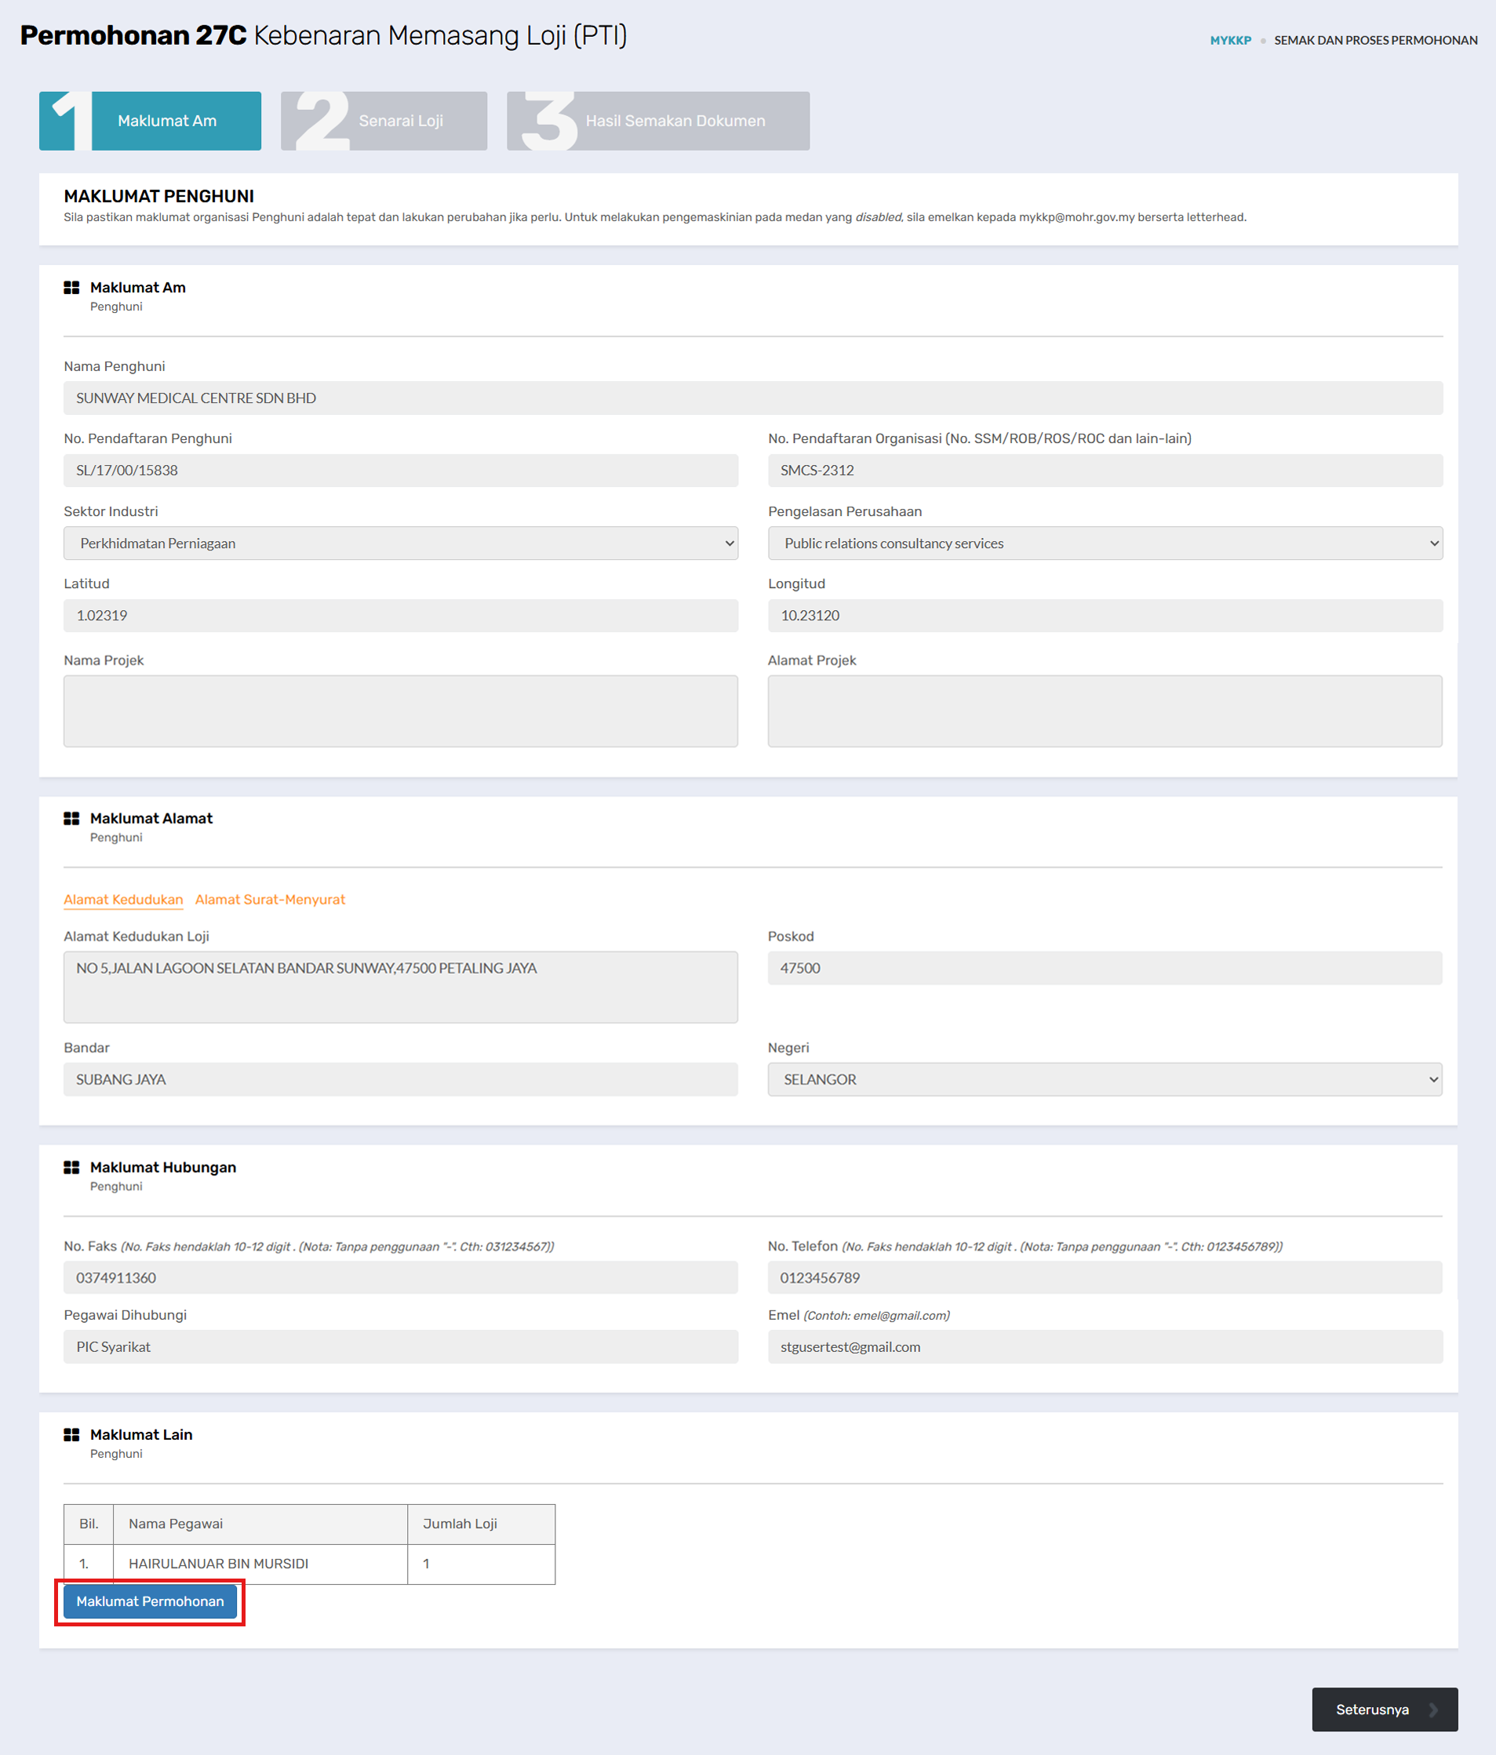Image resolution: width=1496 pixels, height=1755 pixels.
Task: Click the Alamat Kedudukan Loji text area
Action: (x=401, y=987)
